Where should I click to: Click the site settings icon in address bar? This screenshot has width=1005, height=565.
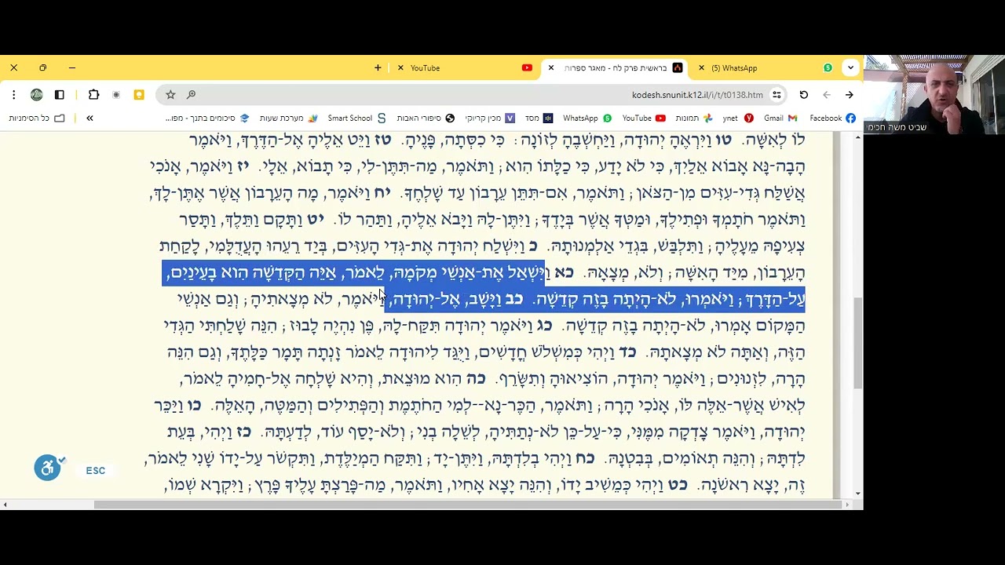tap(777, 95)
